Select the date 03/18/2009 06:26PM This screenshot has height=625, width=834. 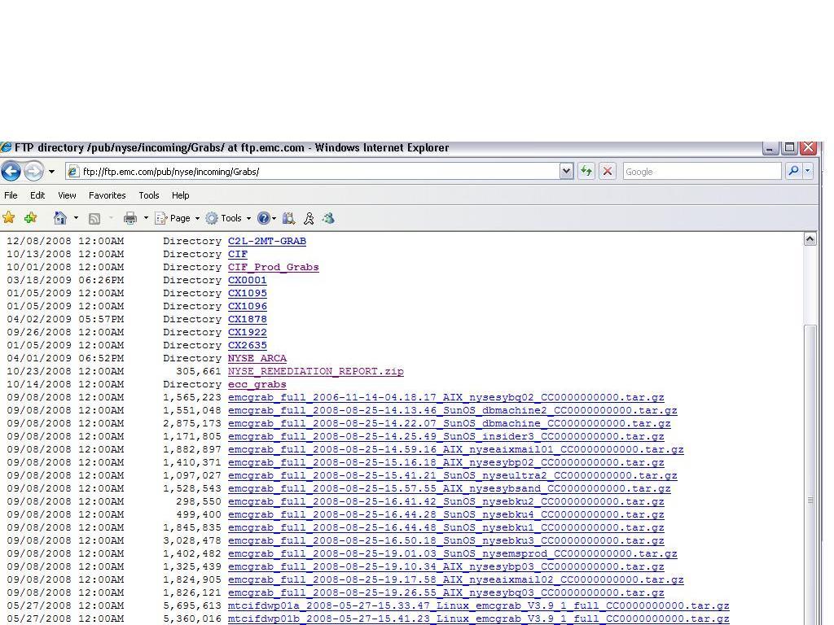(x=65, y=280)
